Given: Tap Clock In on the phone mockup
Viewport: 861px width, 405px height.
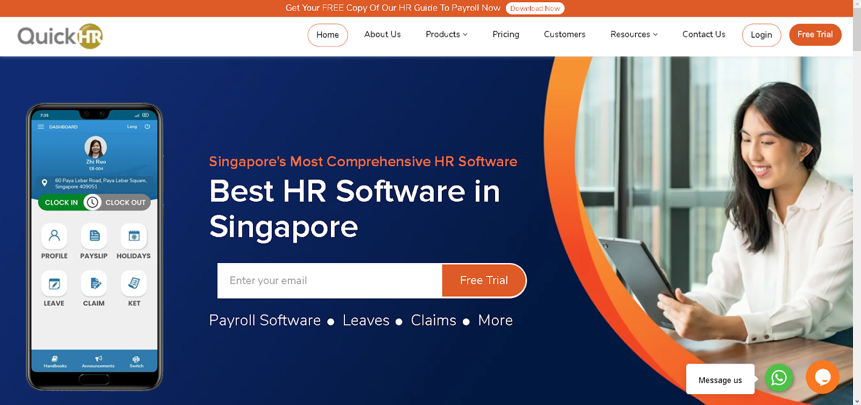Looking at the screenshot, I should 61,202.
